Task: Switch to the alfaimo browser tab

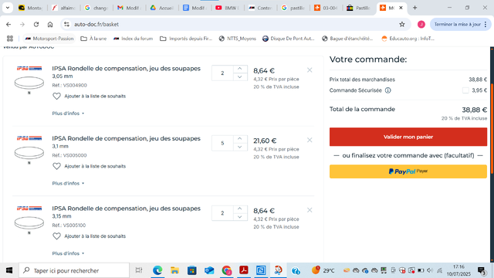Action: point(64,8)
